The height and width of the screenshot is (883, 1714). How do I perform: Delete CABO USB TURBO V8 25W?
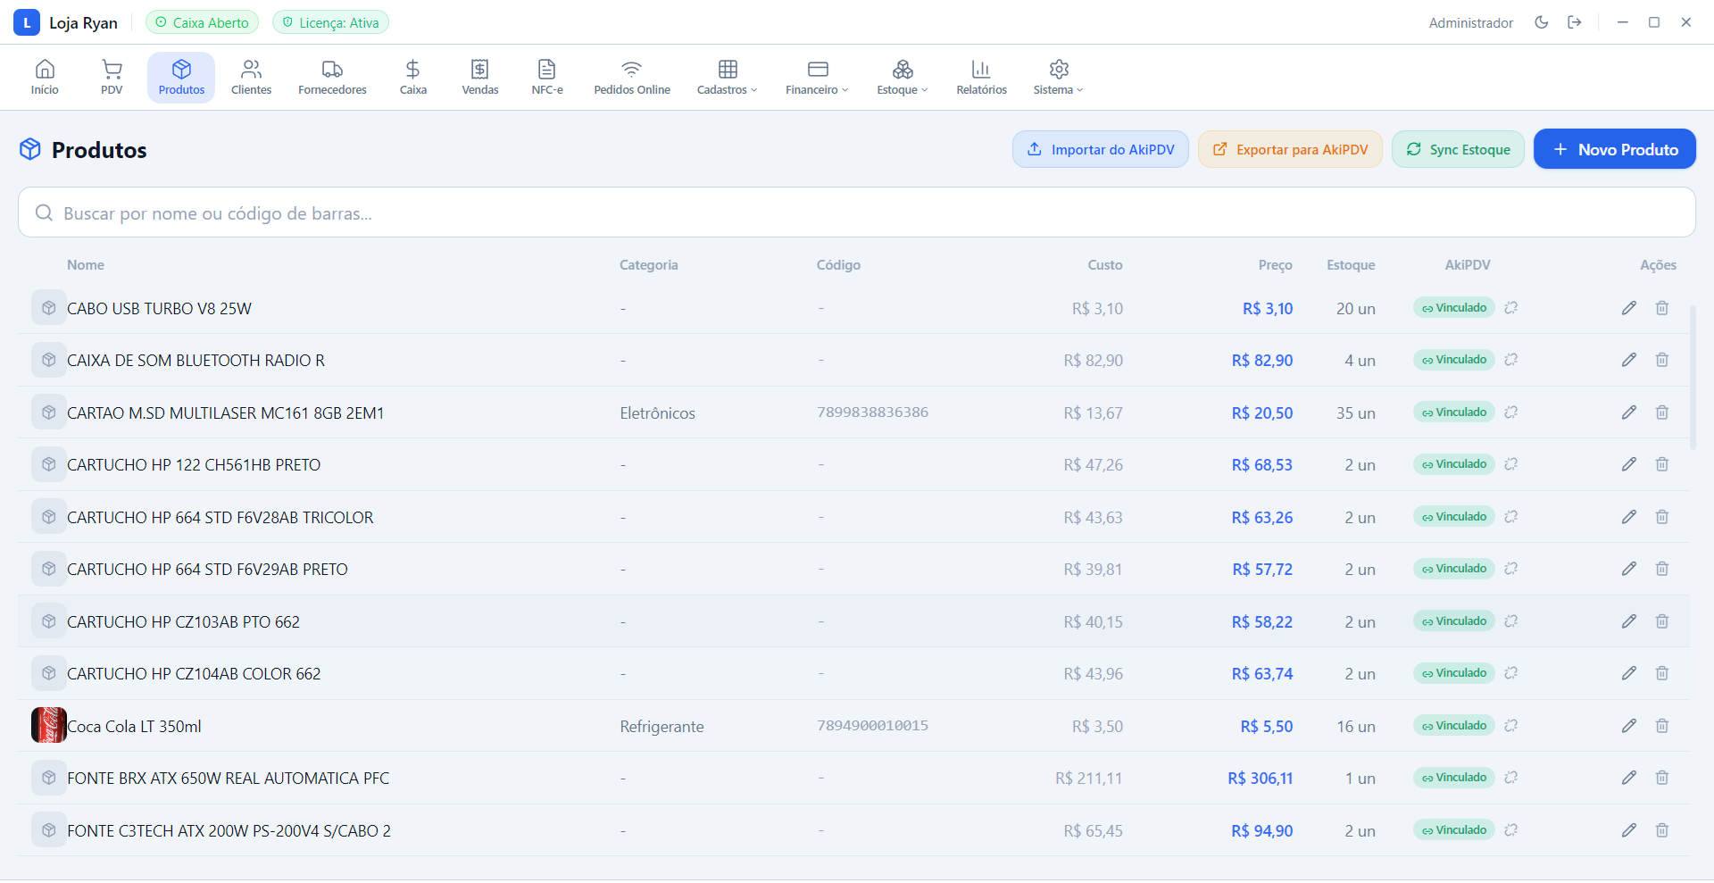1661,308
